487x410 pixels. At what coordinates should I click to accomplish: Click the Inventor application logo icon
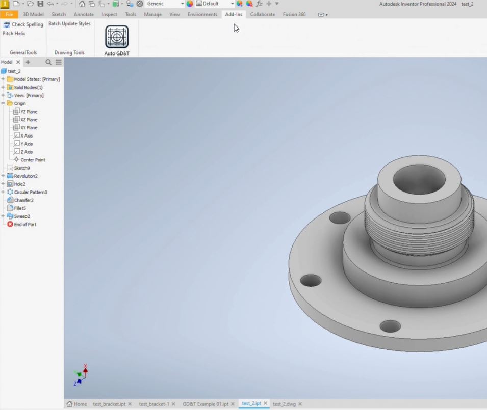(5, 4)
